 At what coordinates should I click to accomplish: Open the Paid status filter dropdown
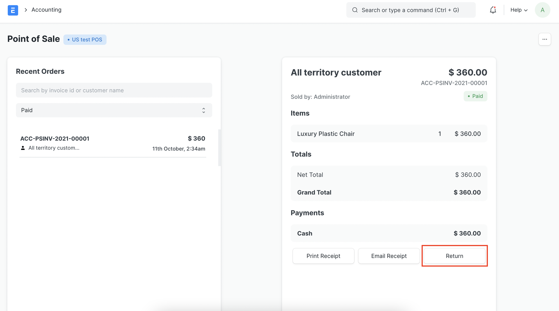pos(114,110)
